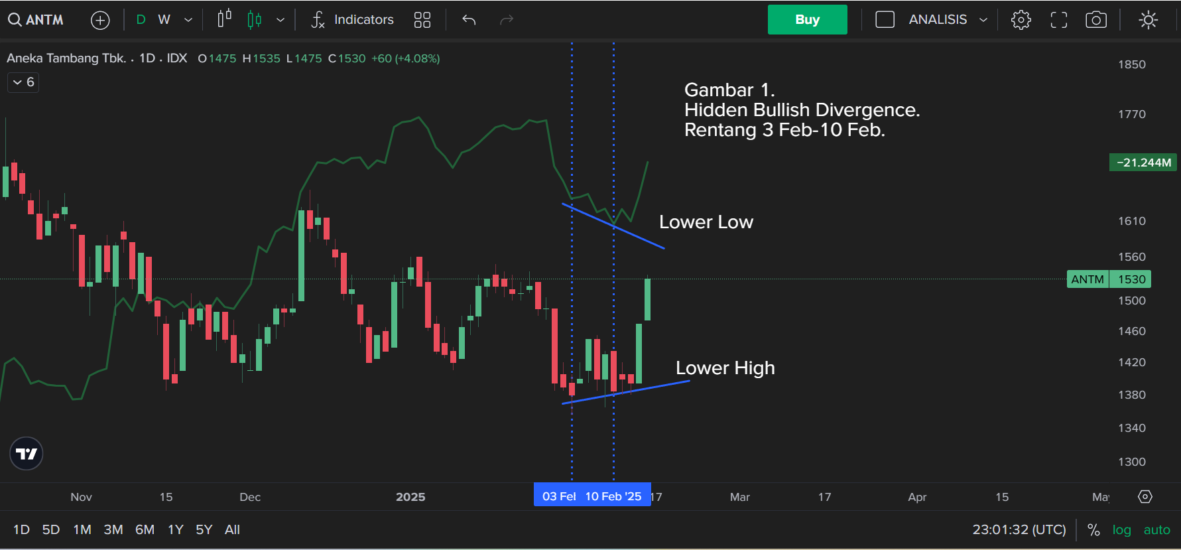
Task: Open indicator templates grid icon
Action: coord(422,20)
